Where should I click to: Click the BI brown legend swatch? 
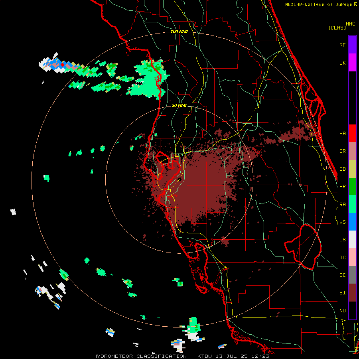tap(352, 293)
